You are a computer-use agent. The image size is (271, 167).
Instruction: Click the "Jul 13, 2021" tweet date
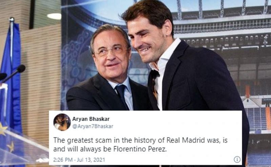(91, 160)
